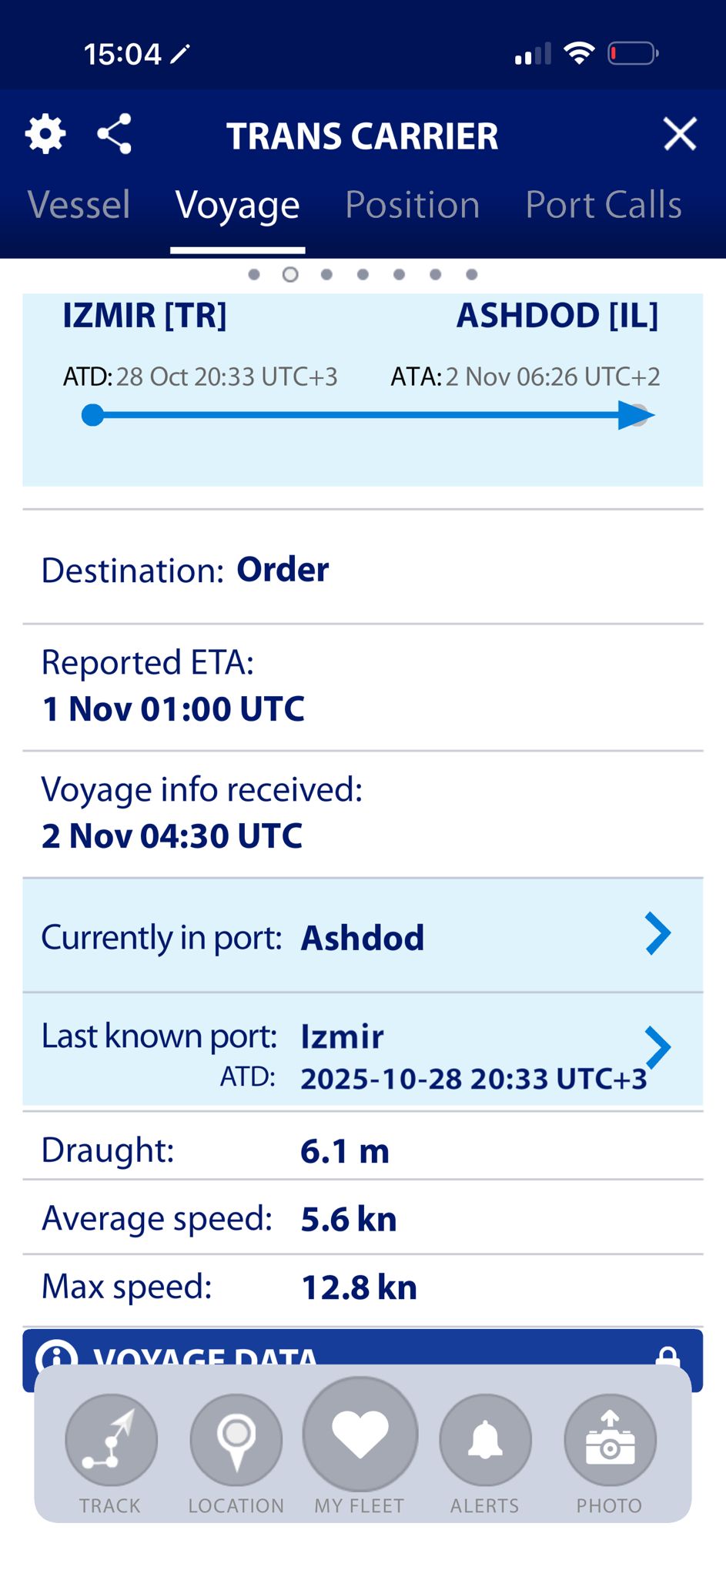Tap the ASHDOD [IL] arrival port name
Viewport: 726px width, 1577px height.
tap(557, 316)
